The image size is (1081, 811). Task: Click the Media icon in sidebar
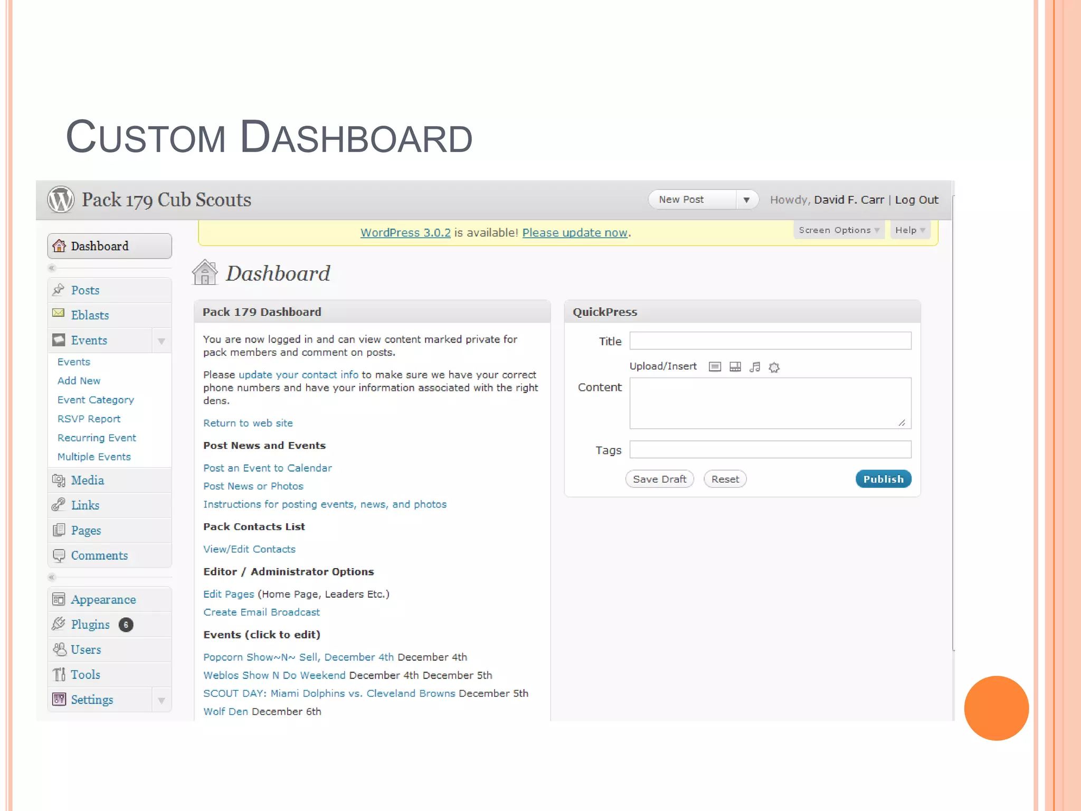pyautogui.click(x=59, y=480)
